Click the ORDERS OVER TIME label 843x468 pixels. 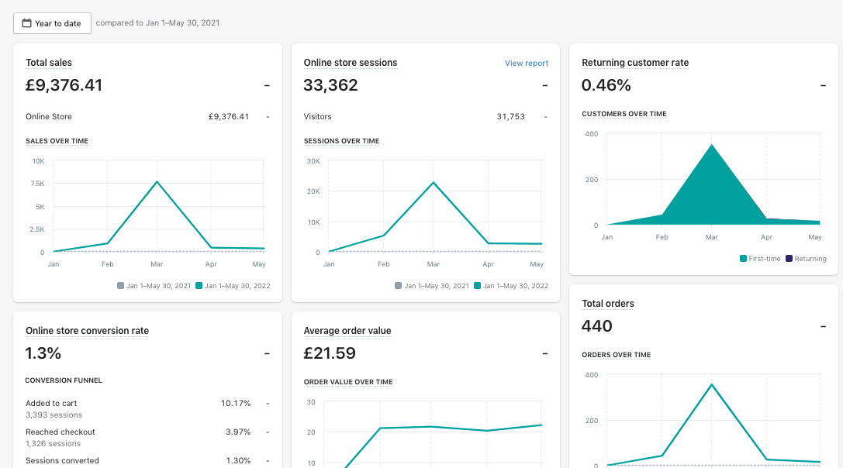616,355
